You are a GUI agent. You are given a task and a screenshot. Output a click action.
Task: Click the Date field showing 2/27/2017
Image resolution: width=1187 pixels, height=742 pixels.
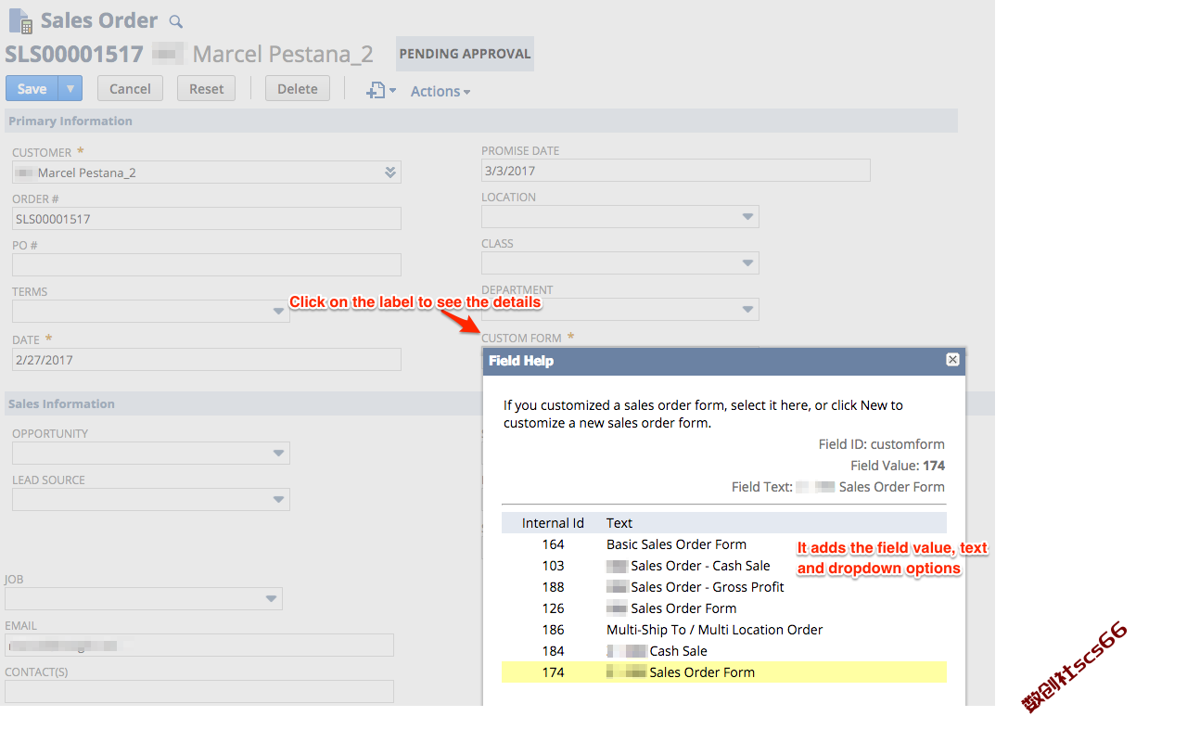207,360
